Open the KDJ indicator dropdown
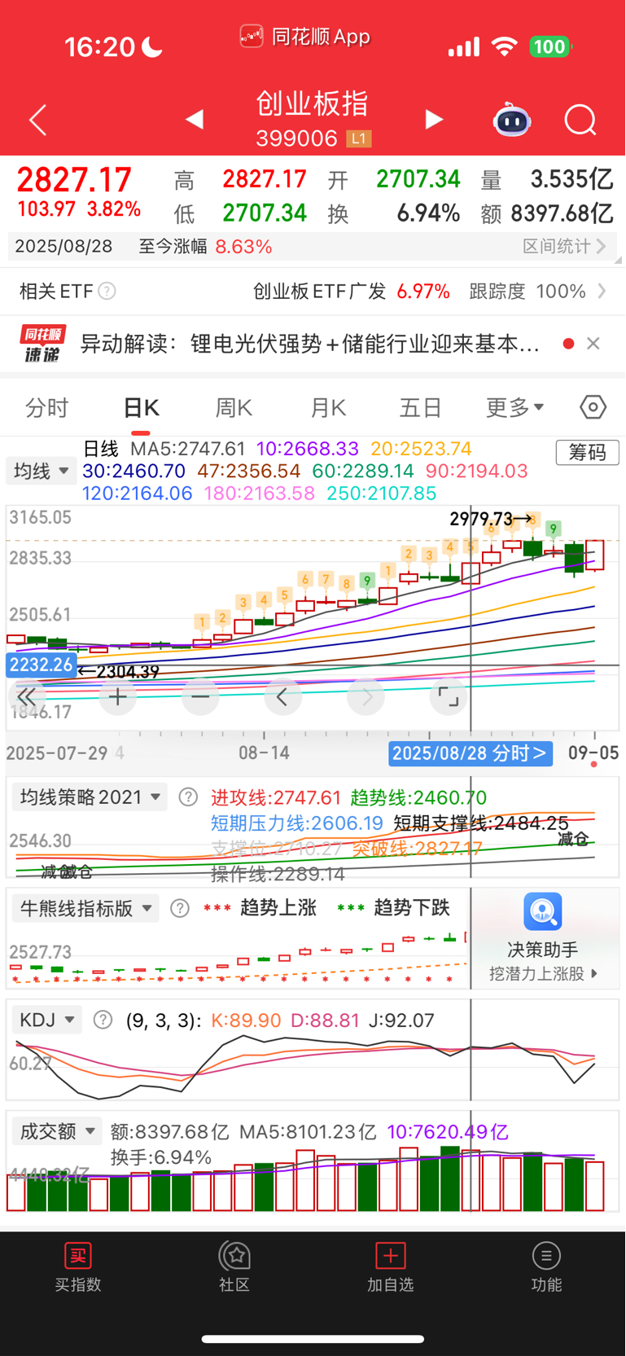This screenshot has height=1356, width=626. (x=47, y=1020)
